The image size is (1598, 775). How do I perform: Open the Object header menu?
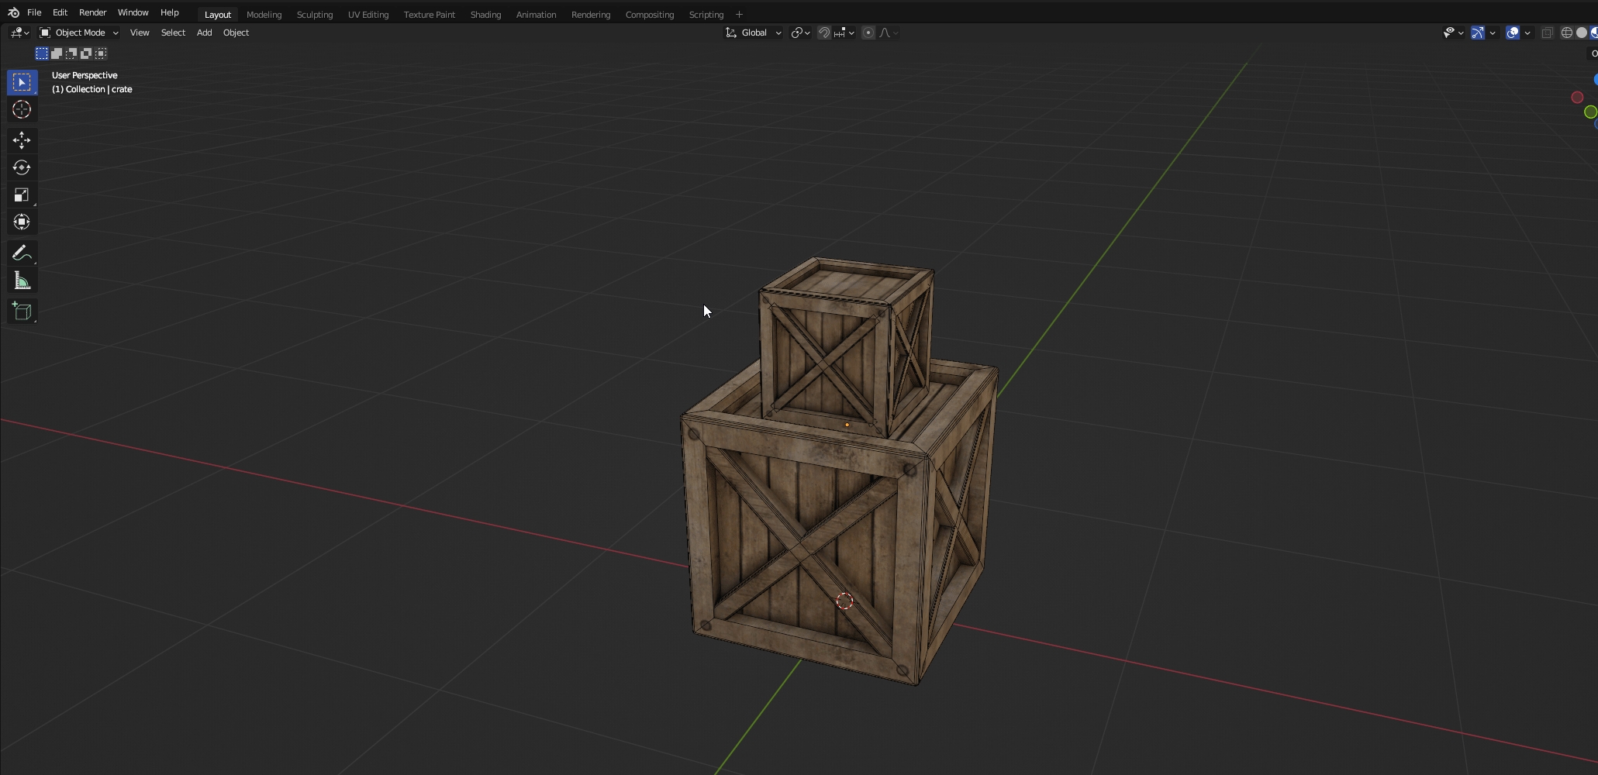[236, 33]
